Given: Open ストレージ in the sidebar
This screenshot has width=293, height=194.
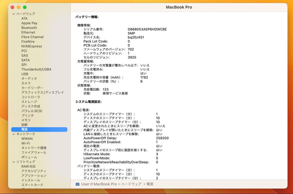Looking at the screenshot, I should [29, 102].
